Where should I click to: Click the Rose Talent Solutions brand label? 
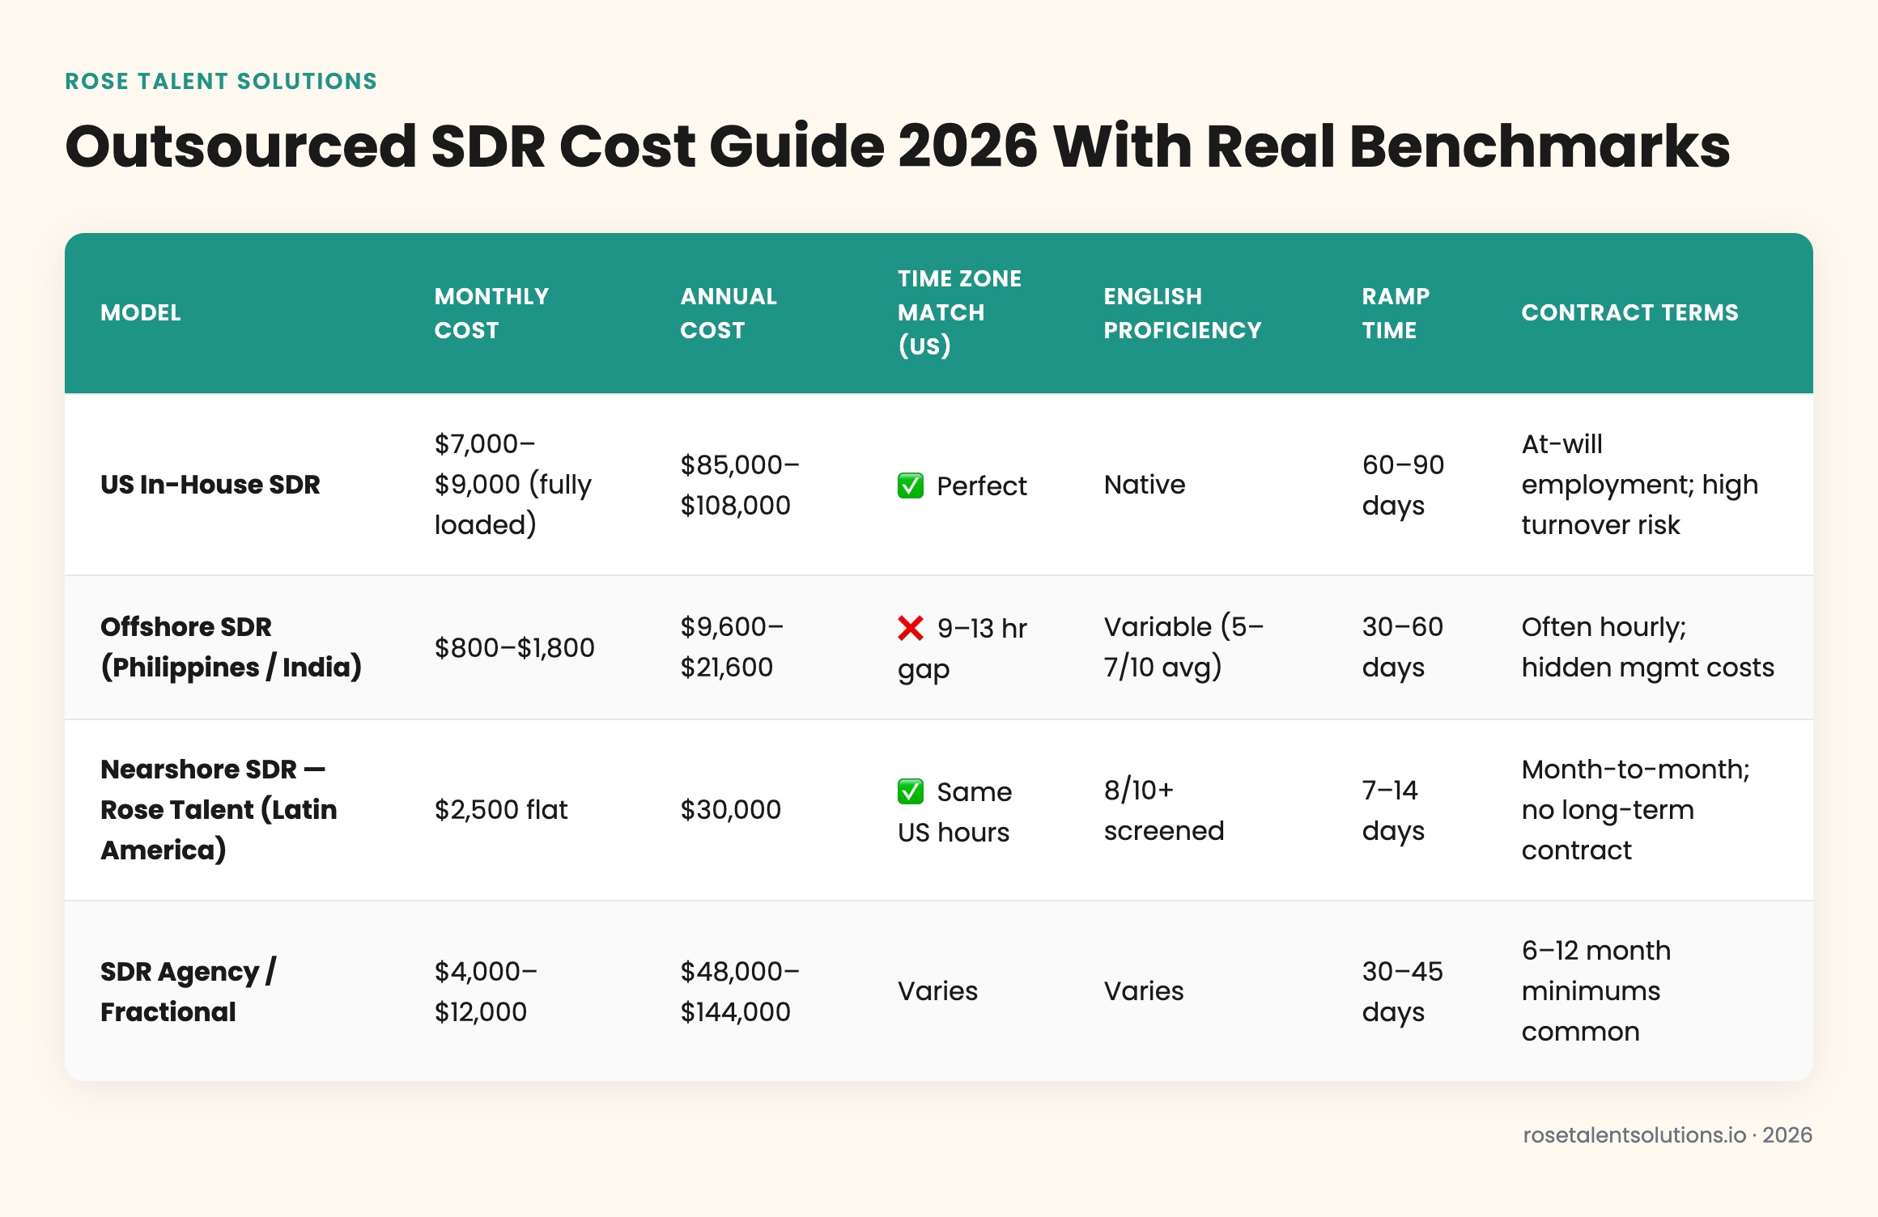point(221,81)
